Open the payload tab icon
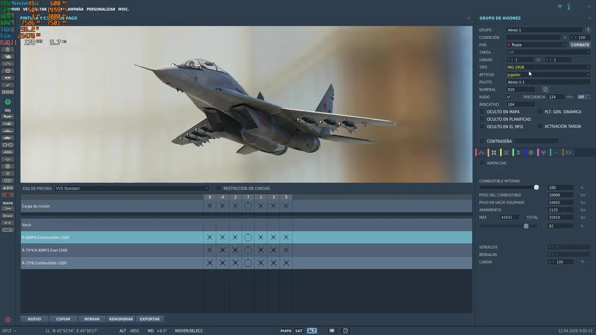Viewport: 596px width, 335px height. pos(494,153)
